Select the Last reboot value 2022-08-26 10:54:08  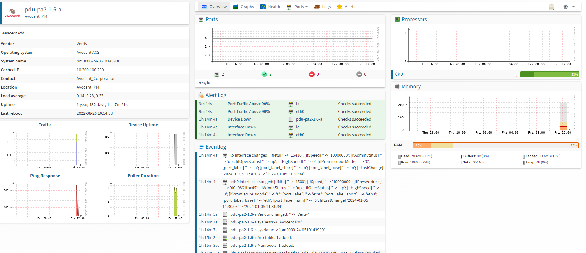[95, 113]
